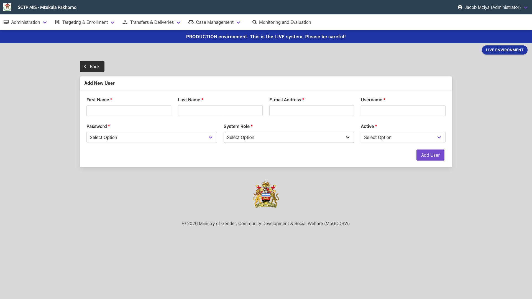Image resolution: width=532 pixels, height=299 pixels.
Task: Open the Administration menu
Action: coord(25,22)
